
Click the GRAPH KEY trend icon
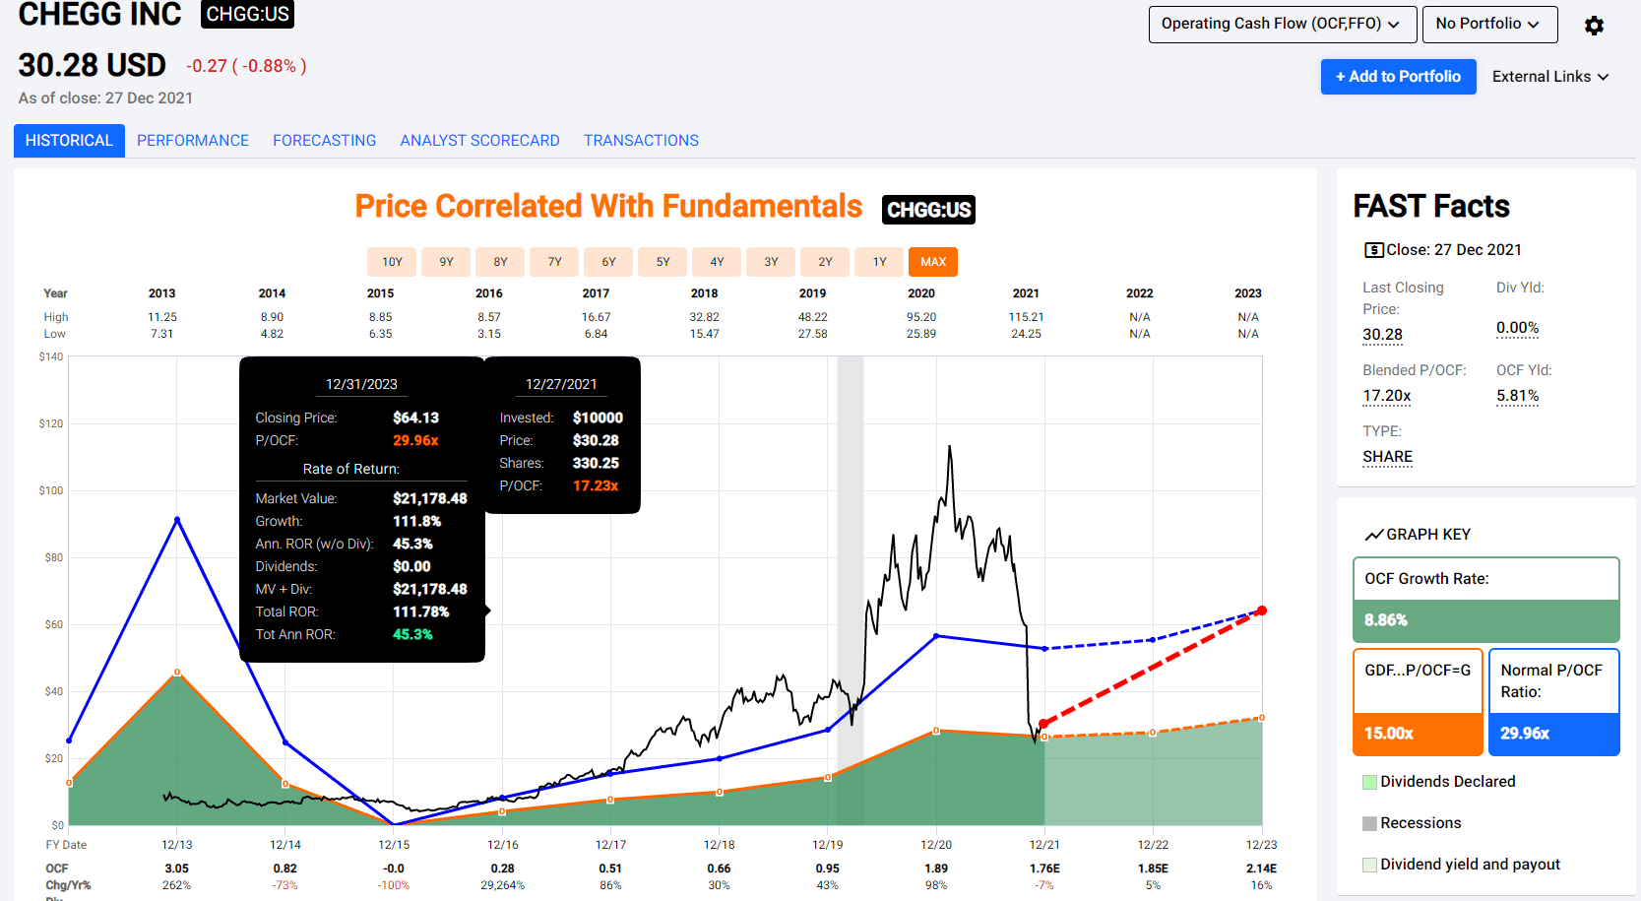[x=1374, y=535]
